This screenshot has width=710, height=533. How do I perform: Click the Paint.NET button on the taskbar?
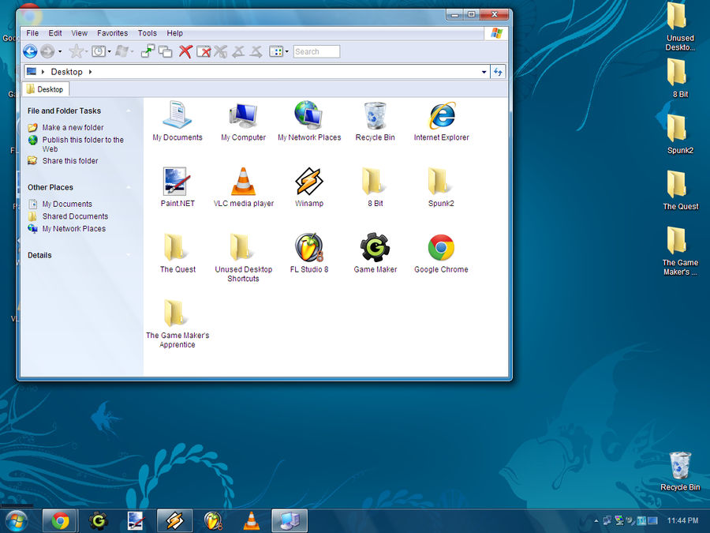(x=136, y=521)
